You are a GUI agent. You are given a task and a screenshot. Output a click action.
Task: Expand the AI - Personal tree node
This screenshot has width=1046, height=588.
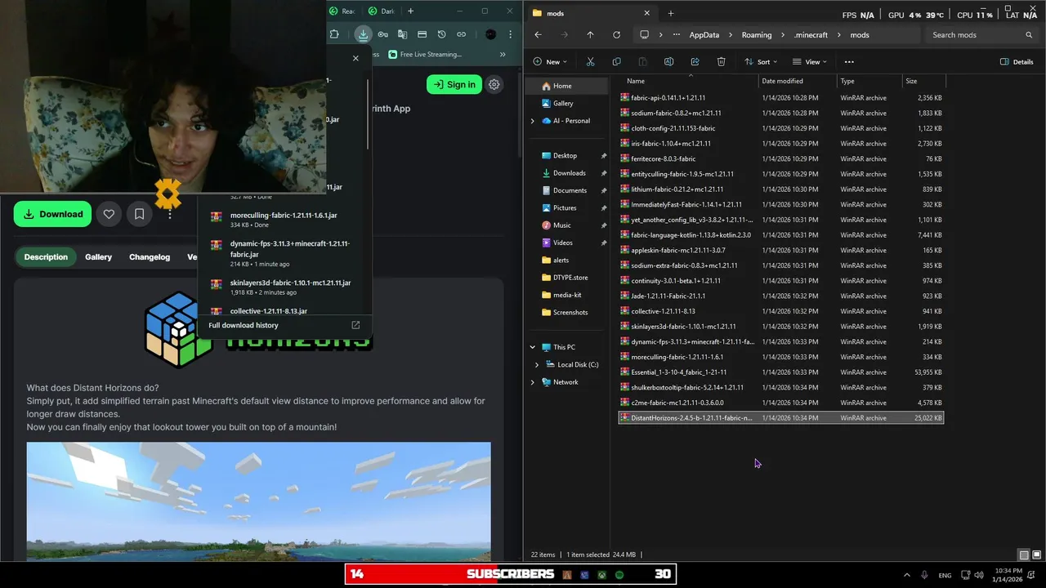point(533,121)
